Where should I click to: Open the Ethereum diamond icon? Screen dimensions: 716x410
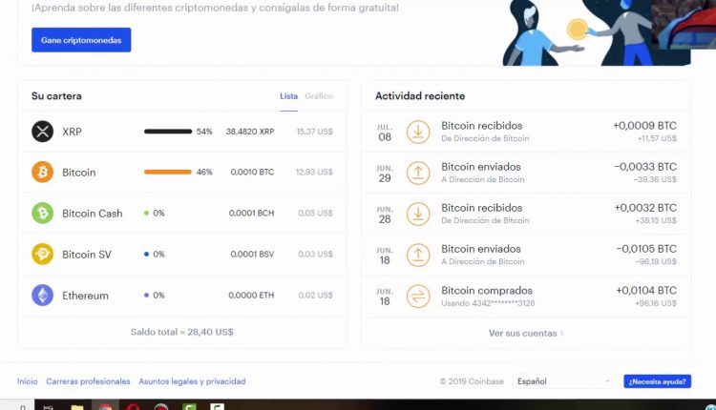(42, 295)
